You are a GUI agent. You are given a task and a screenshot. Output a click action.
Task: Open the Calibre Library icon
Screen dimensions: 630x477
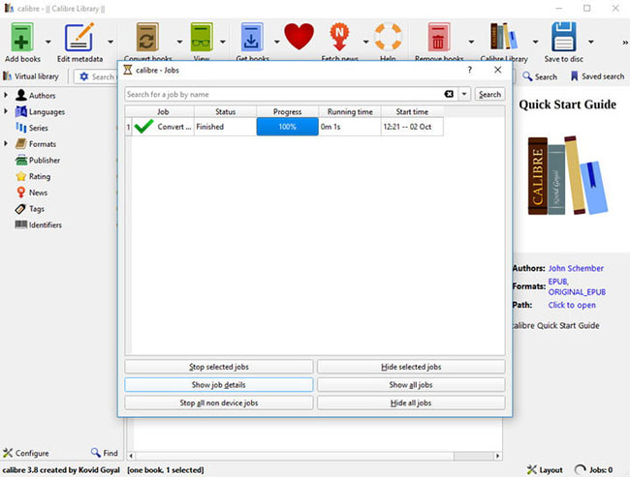[503, 37]
